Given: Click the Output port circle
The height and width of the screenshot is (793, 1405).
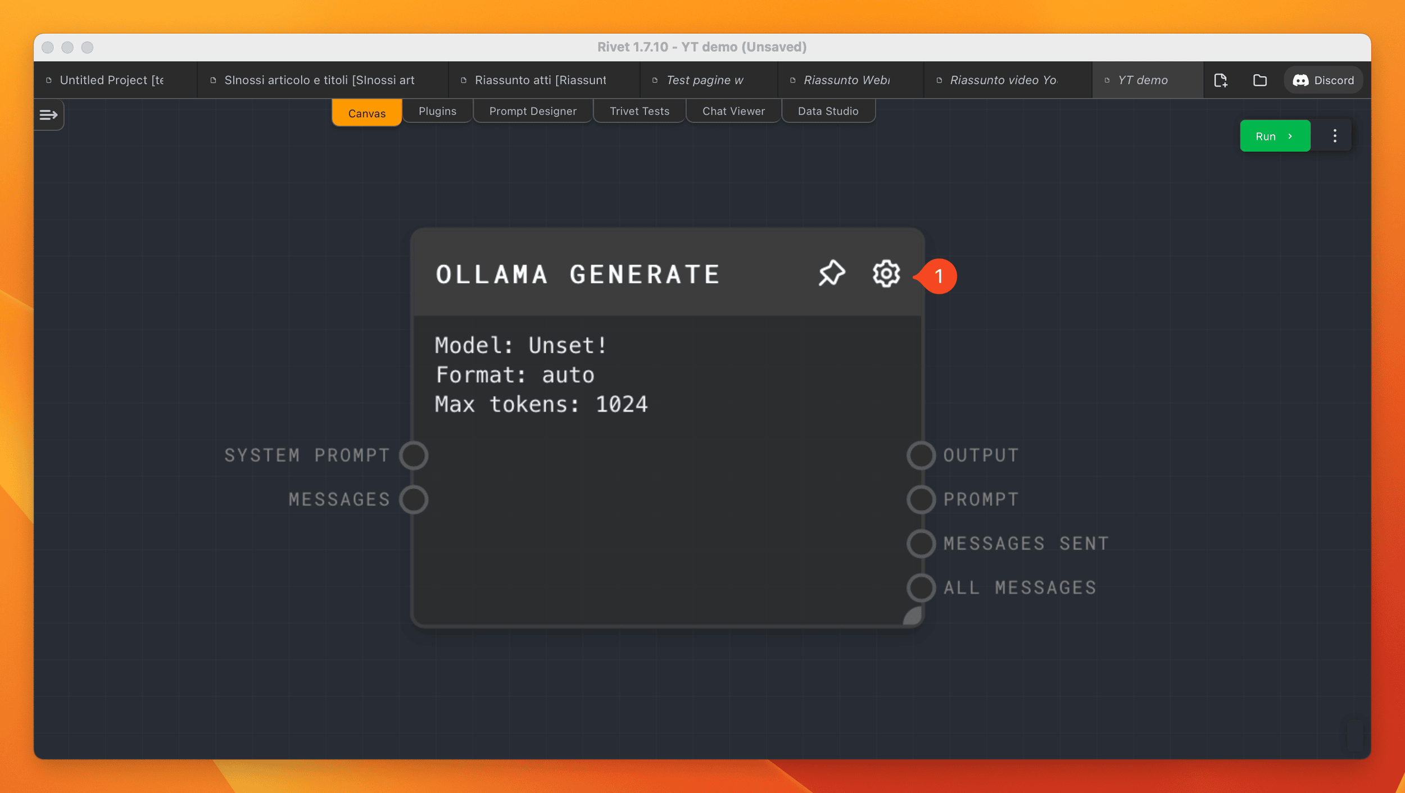Looking at the screenshot, I should tap(921, 455).
